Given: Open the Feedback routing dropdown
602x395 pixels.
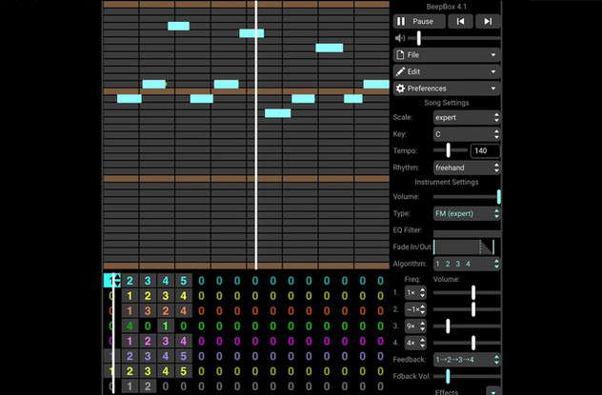Looking at the screenshot, I should tap(466, 359).
